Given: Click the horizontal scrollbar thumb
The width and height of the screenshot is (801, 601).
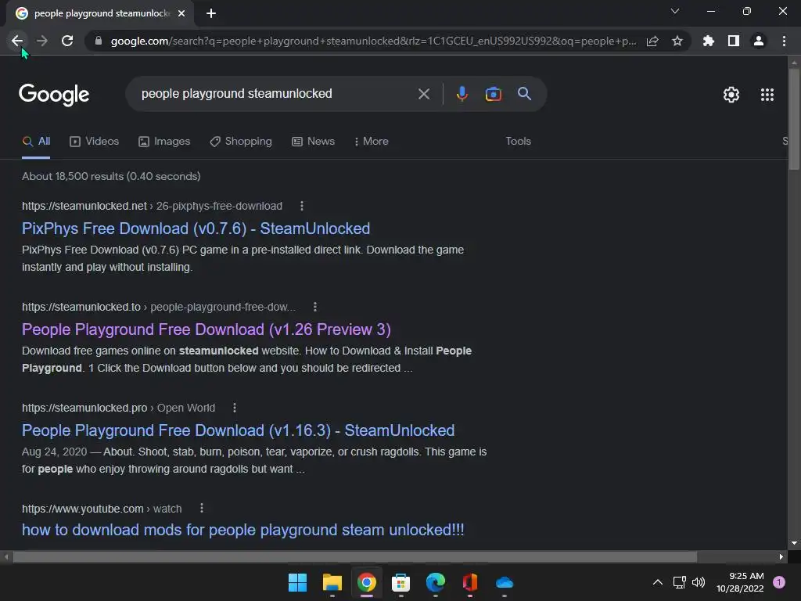Looking at the screenshot, I should click(354, 557).
